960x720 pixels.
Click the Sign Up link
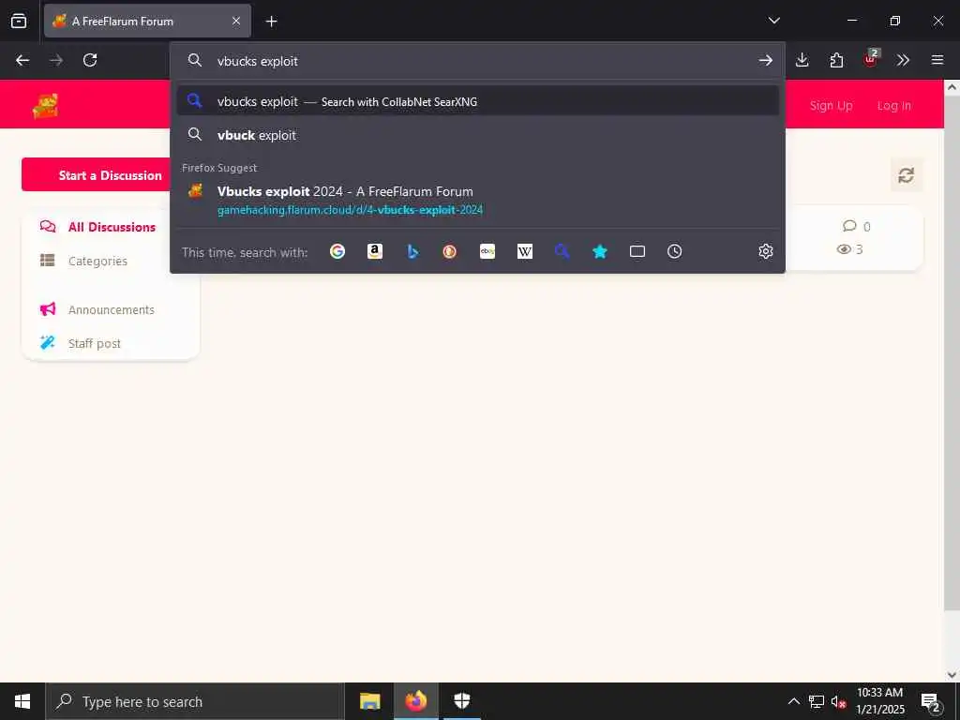[831, 105]
